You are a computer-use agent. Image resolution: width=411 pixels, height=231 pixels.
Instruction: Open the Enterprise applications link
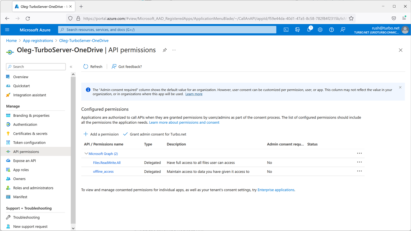pos(275,190)
